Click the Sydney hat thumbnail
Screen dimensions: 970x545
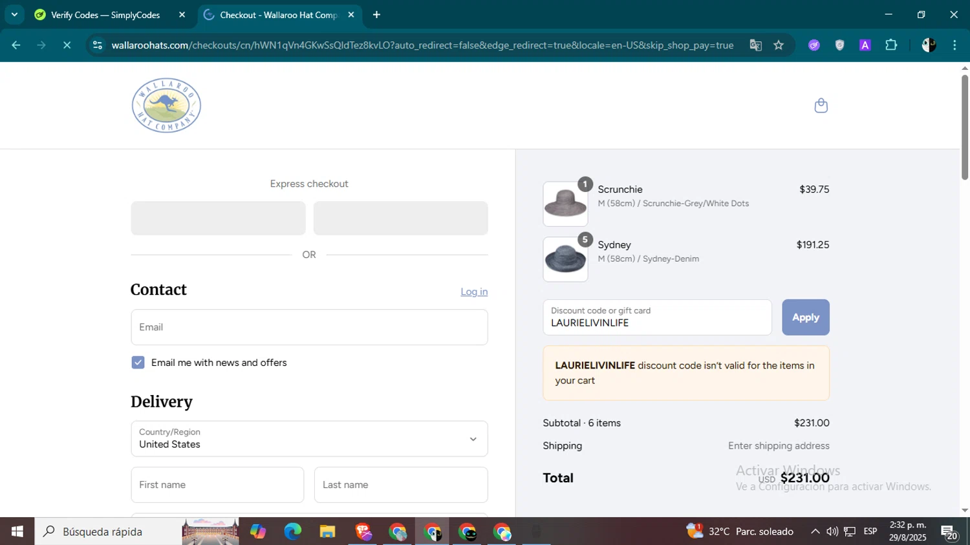coord(565,259)
